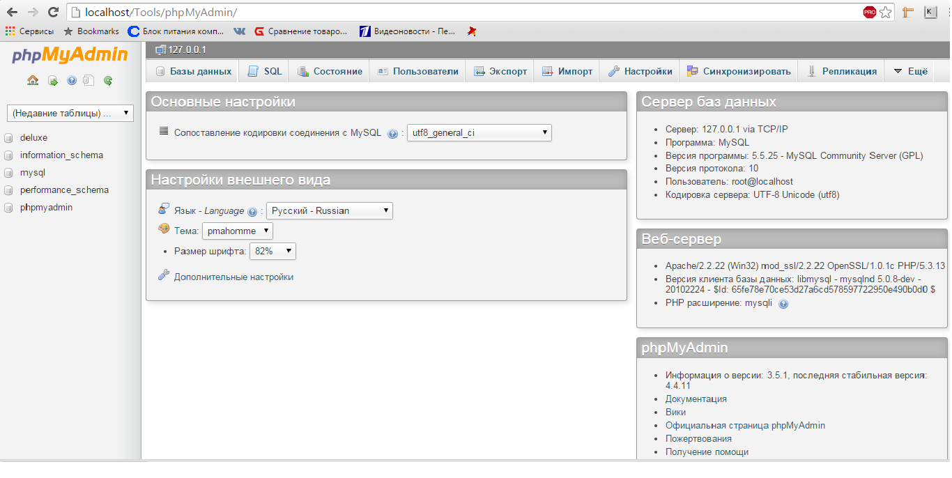Open the Вики link
Viewport: 952px width, 478px height.
[x=675, y=413]
